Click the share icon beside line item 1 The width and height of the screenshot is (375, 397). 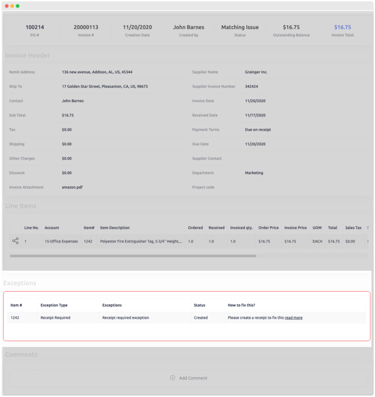point(15,241)
